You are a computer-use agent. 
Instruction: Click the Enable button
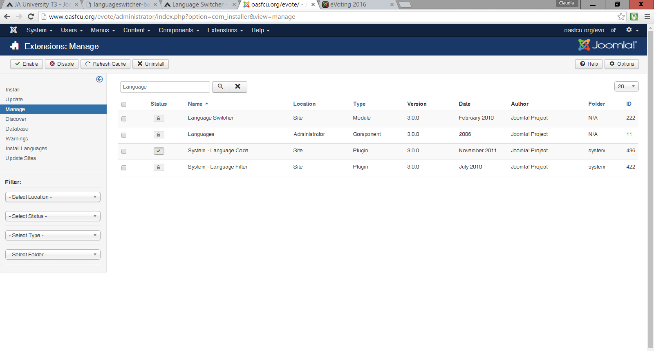[27, 64]
